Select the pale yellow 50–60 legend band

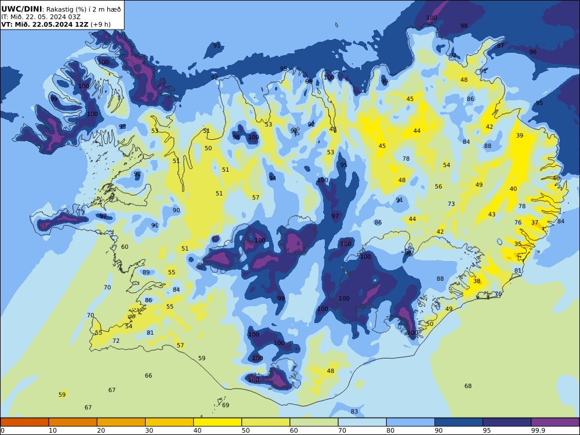pos(266,422)
